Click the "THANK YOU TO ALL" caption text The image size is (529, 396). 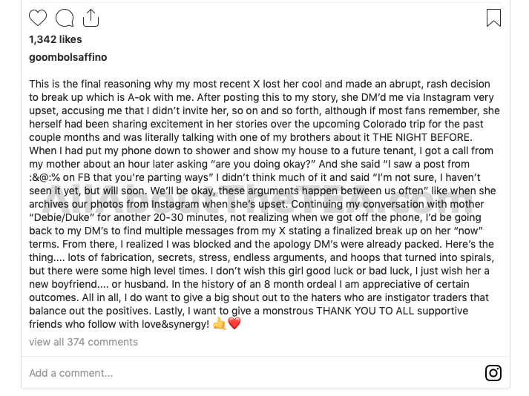(365, 311)
